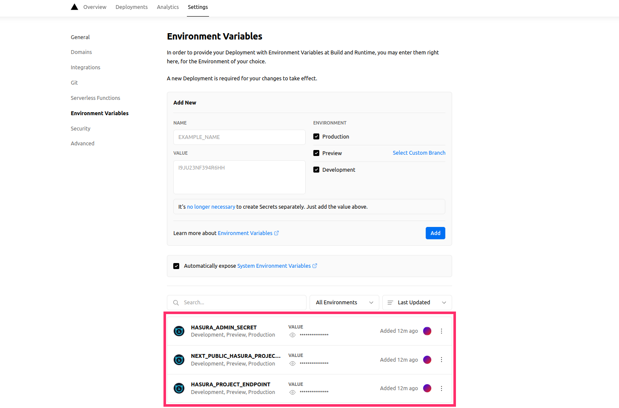Click the Hasura icon beside HASURA_ADMIN_SECRET
This screenshot has height=408, width=619.
179,331
